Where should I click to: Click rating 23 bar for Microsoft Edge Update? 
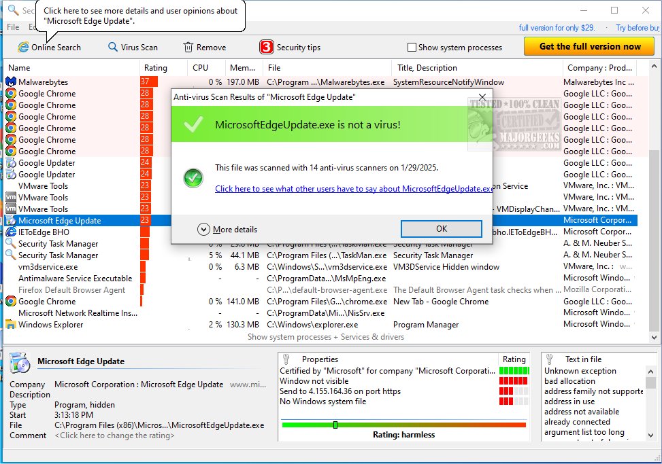(145, 220)
